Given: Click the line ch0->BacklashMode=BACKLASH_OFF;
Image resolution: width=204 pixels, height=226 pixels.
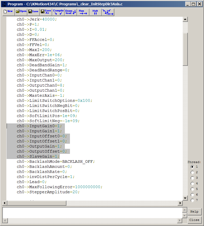Looking at the screenshot, I should (56, 162).
